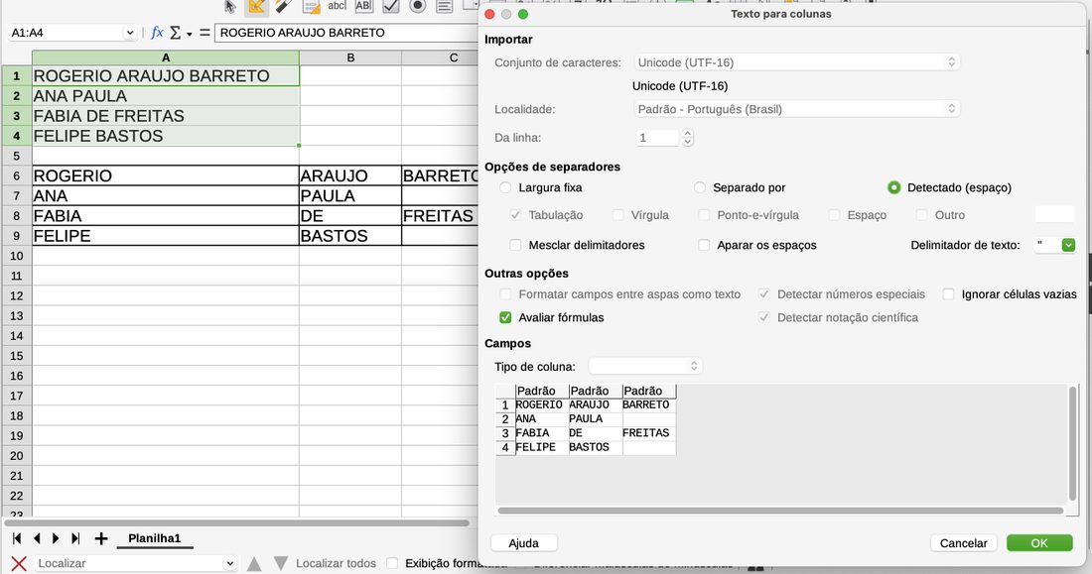This screenshot has width=1092, height=574.
Task: Click the form control wizards wand icon
Action: pos(283,6)
